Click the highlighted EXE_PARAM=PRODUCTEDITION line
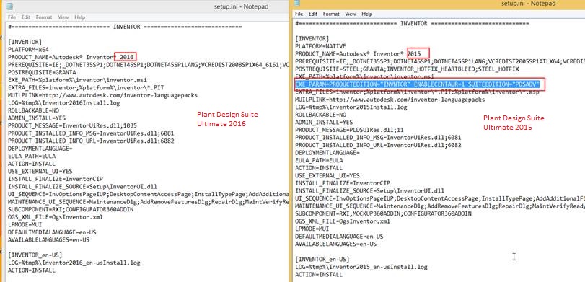 [x=417, y=84]
